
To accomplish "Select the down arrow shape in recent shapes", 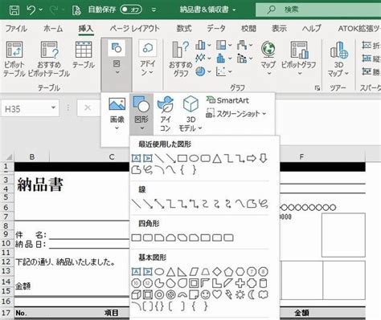I will tap(263, 158).
